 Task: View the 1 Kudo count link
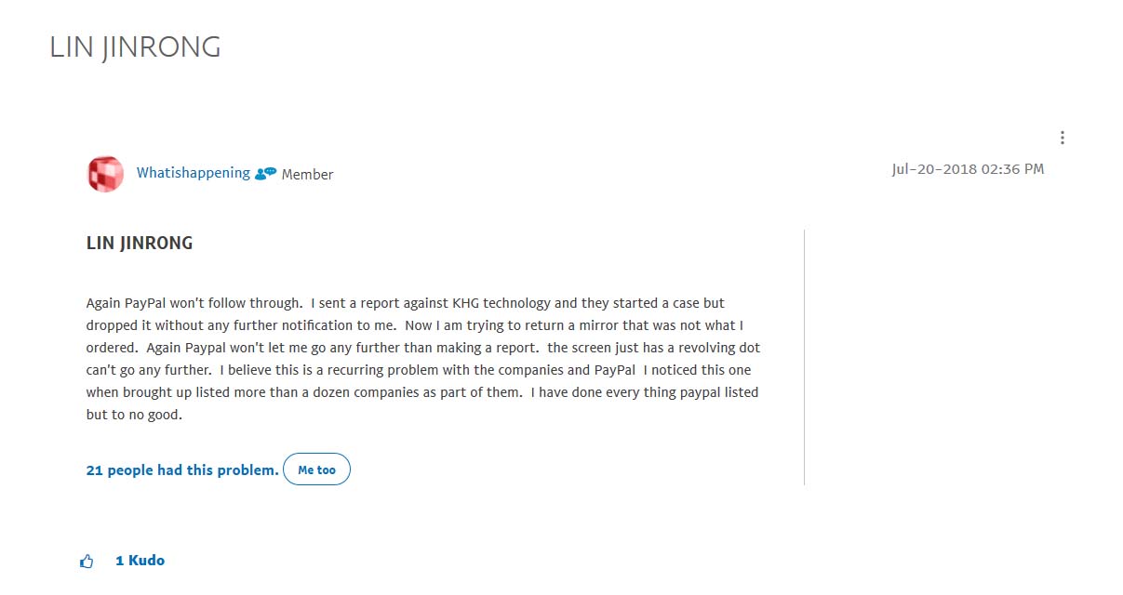(140, 561)
